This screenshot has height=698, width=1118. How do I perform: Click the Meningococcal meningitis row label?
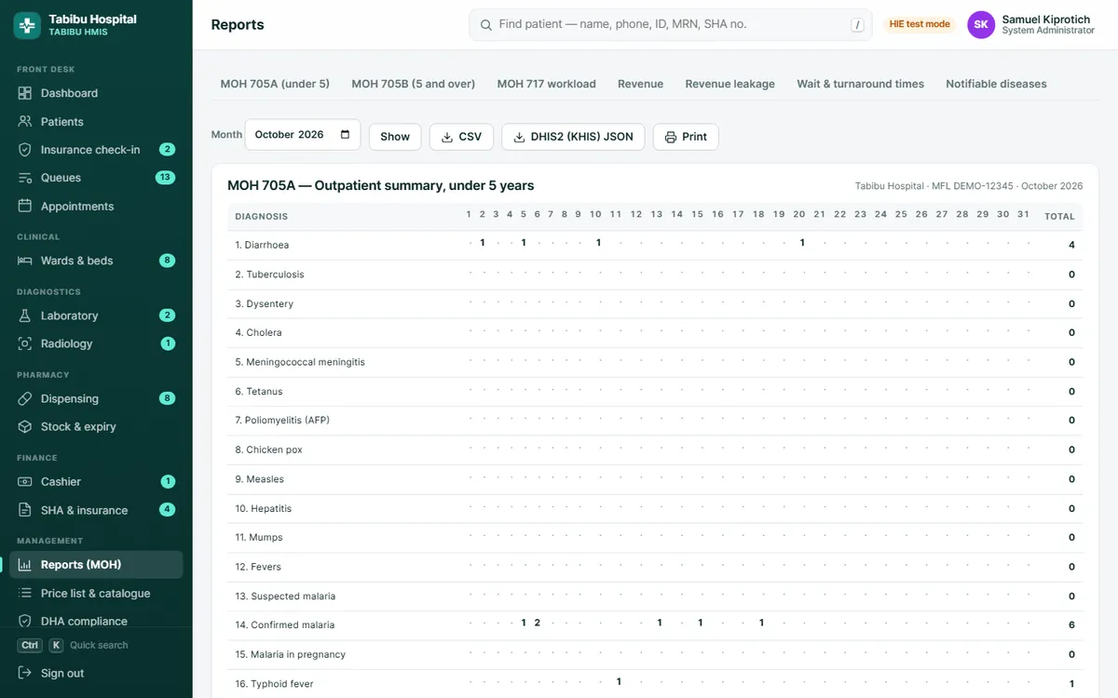[300, 362]
